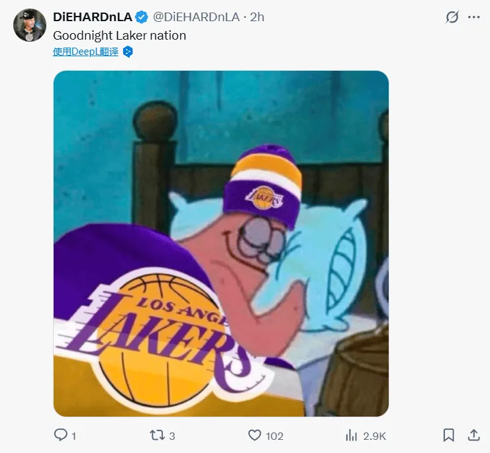
Task: Open the DiEHARDnLA profile avatar
Action: pyautogui.click(x=27, y=25)
